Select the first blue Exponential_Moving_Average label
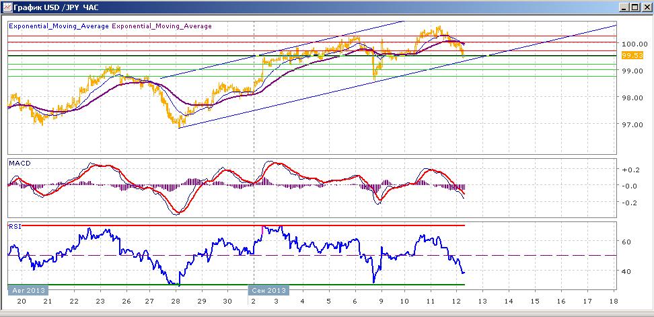Viewport: 654px width, 317px height. click(59, 26)
